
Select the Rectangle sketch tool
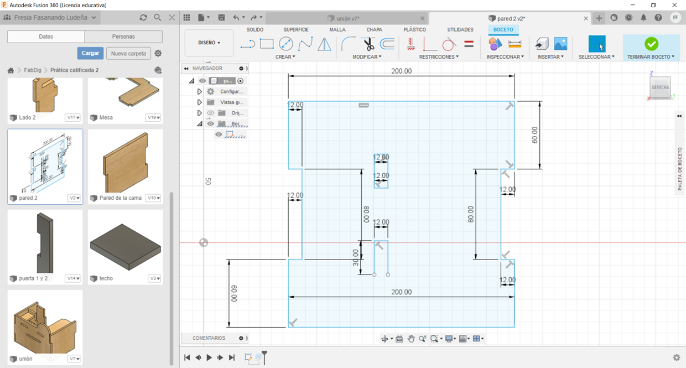[267, 44]
